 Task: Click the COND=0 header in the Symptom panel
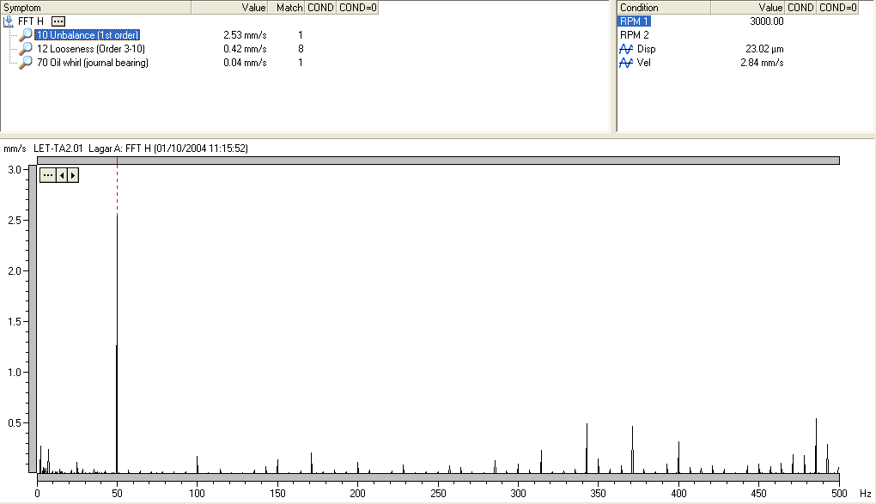pos(357,8)
